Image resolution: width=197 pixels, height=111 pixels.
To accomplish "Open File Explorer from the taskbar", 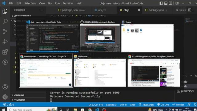I will [75, 109].
